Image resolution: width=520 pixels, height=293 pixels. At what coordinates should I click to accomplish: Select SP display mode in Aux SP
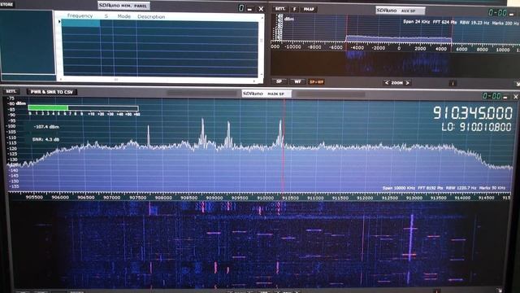(x=279, y=81)
